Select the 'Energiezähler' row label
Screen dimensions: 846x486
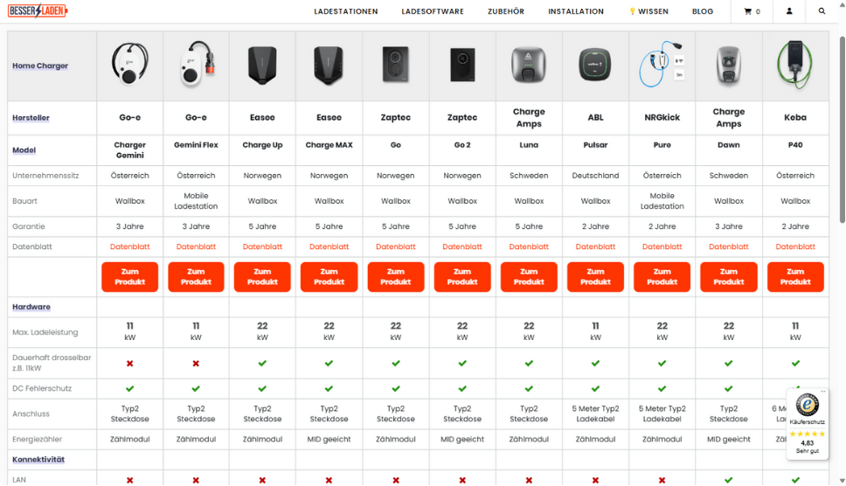[x=37, y=440]
